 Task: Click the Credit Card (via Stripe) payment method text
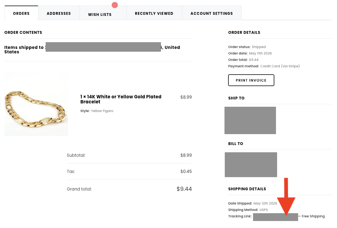coord(280,66)
